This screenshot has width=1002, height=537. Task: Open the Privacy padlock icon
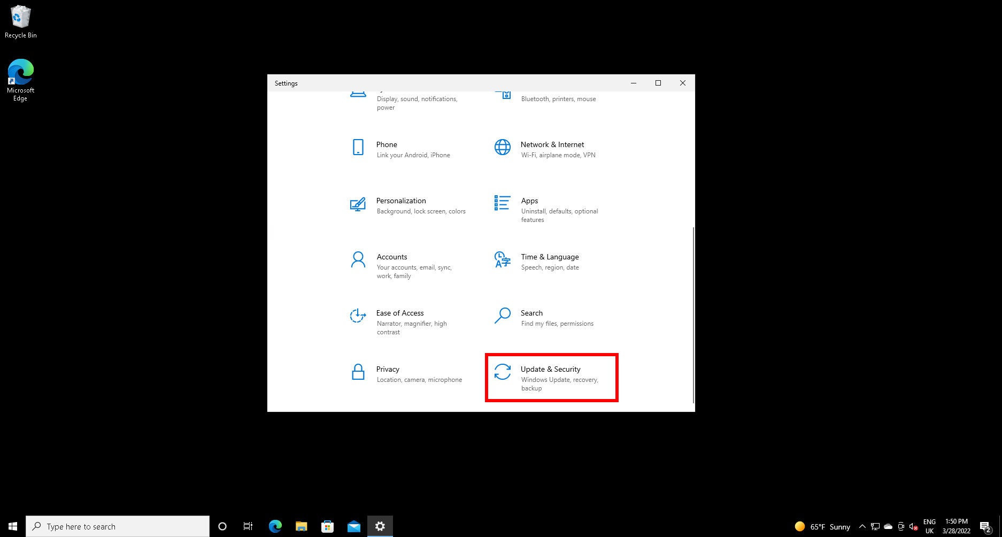358,372
